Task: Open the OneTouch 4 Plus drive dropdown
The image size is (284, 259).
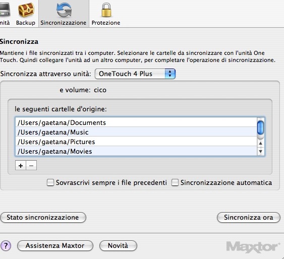Action: [135, 74]
